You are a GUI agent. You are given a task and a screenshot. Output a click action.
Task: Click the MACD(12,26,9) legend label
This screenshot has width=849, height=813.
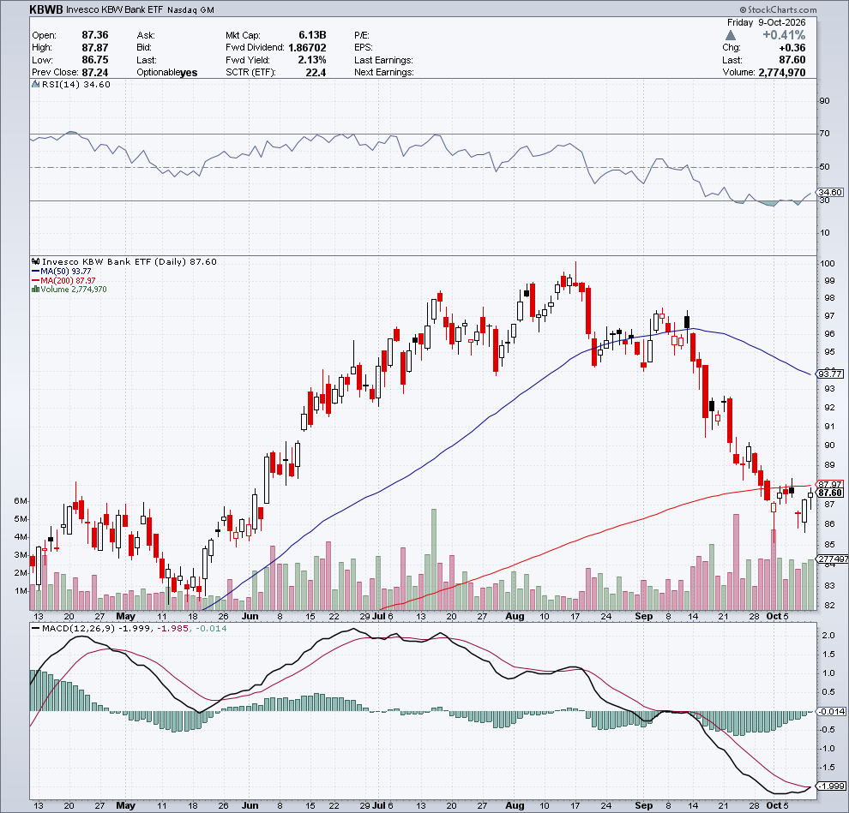pyautogui.click(x=78, y=629)
